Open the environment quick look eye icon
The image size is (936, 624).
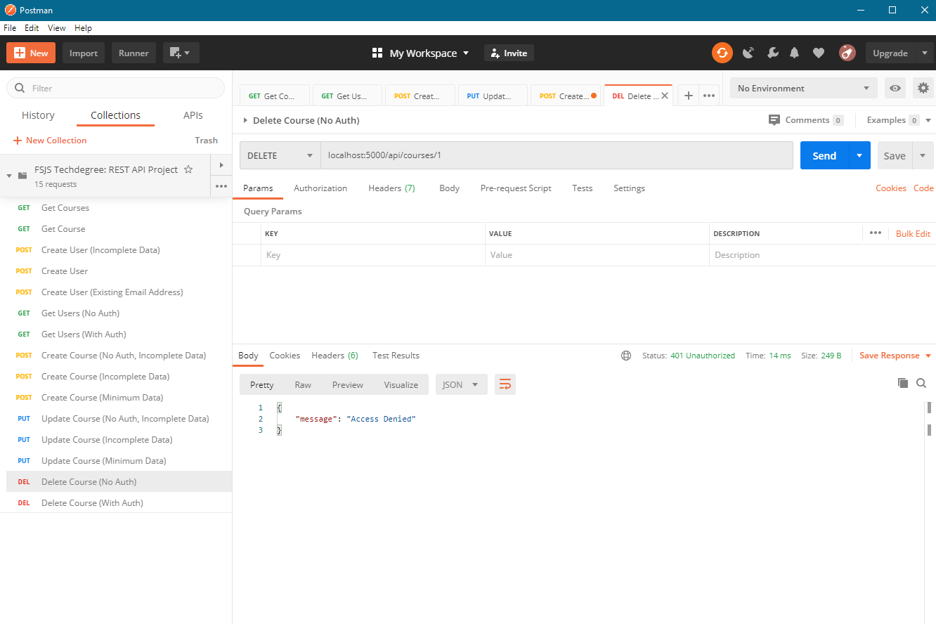click(896, 87)
